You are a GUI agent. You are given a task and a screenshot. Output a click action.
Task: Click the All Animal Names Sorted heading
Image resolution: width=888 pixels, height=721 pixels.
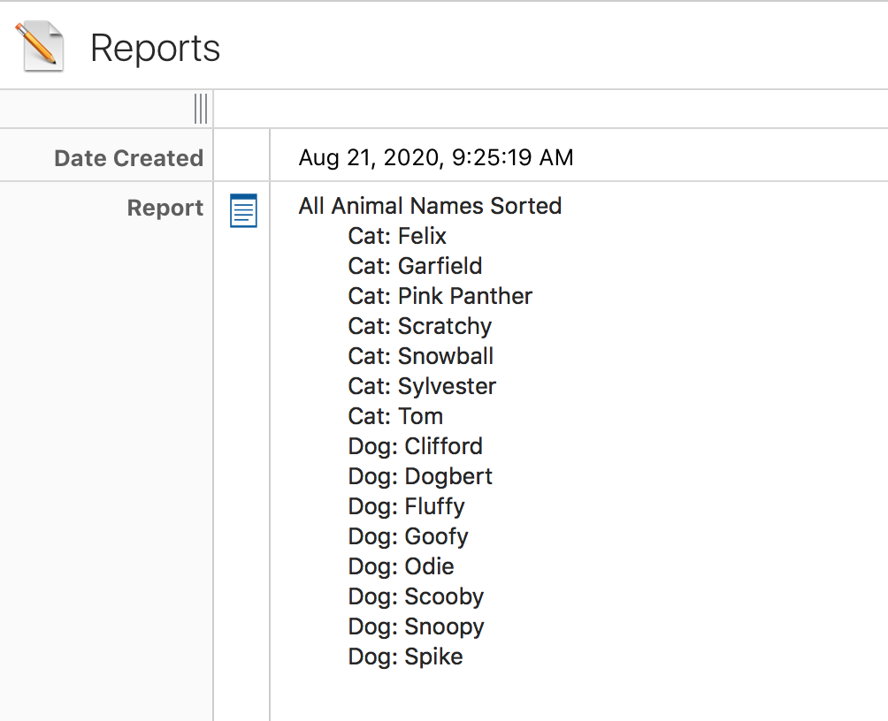(430, 206)
